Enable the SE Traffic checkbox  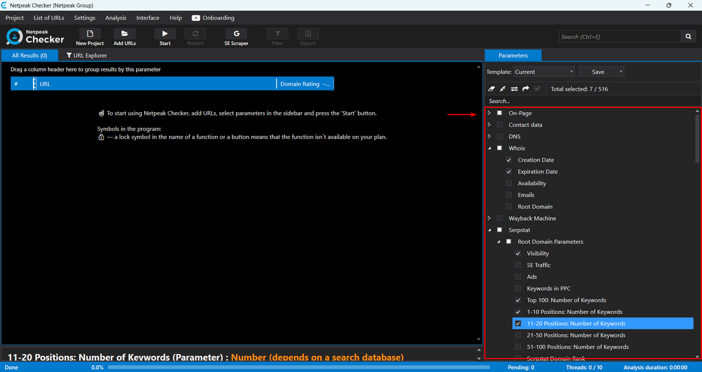point(518,265)
